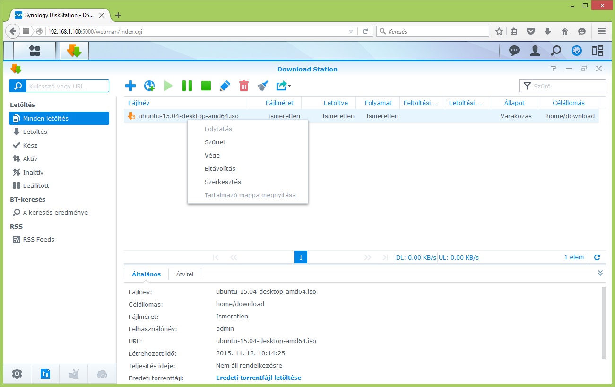Image resolution: width=615 pixels, height=387 pixels.
Task: Show Inaktív downloads in the sidebar
Action: click(x=59, y=172)
